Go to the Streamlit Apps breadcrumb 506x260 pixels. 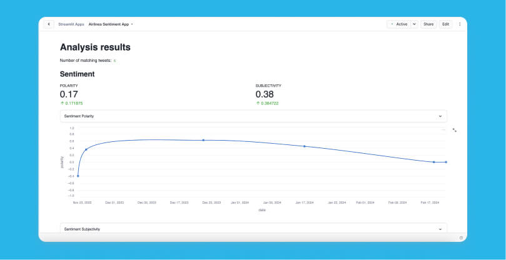point(71,24)
